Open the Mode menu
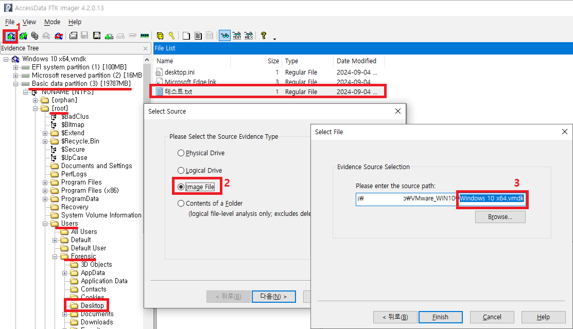The height and width of the screenshot is (329, 573). (52, 22)
